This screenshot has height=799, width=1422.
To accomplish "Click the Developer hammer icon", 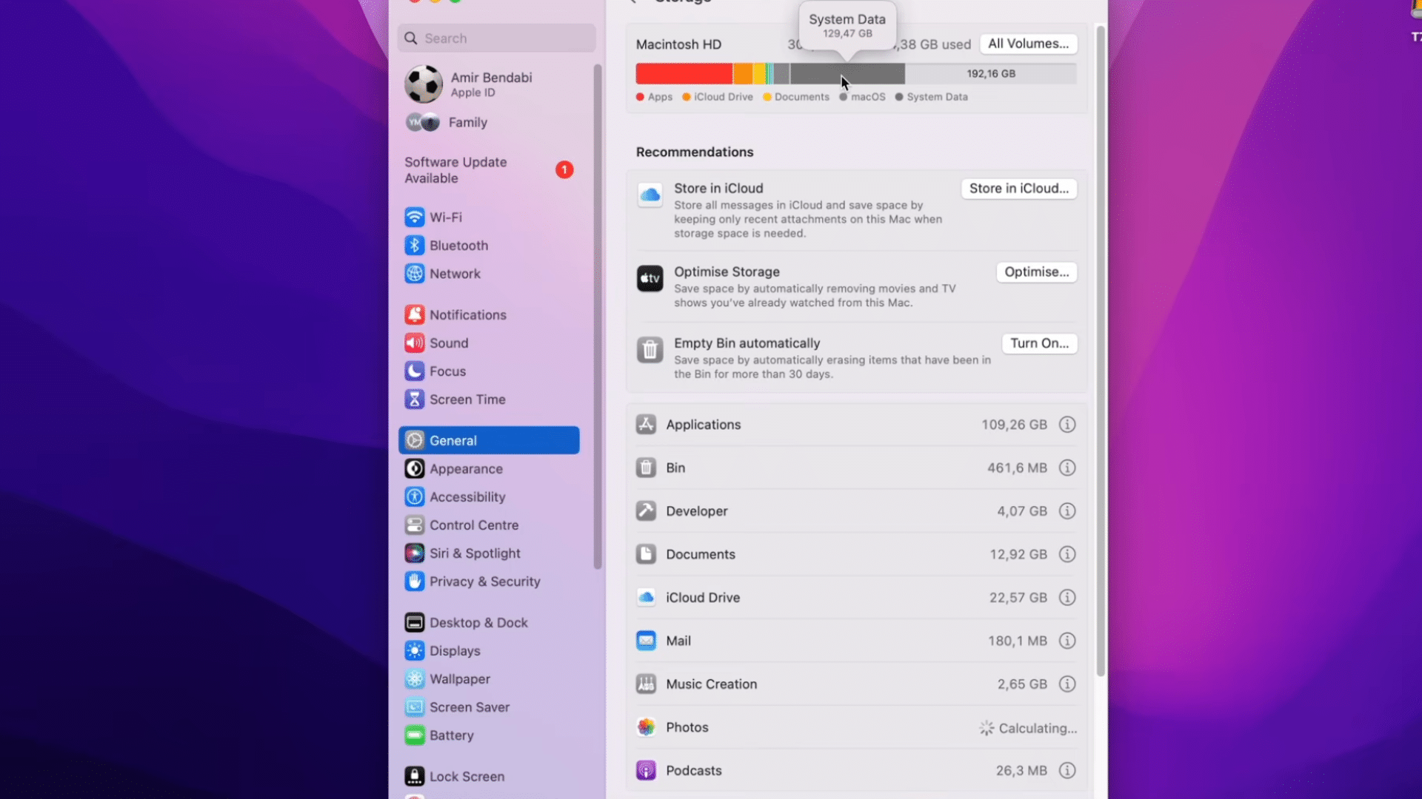I will [646, 511].
